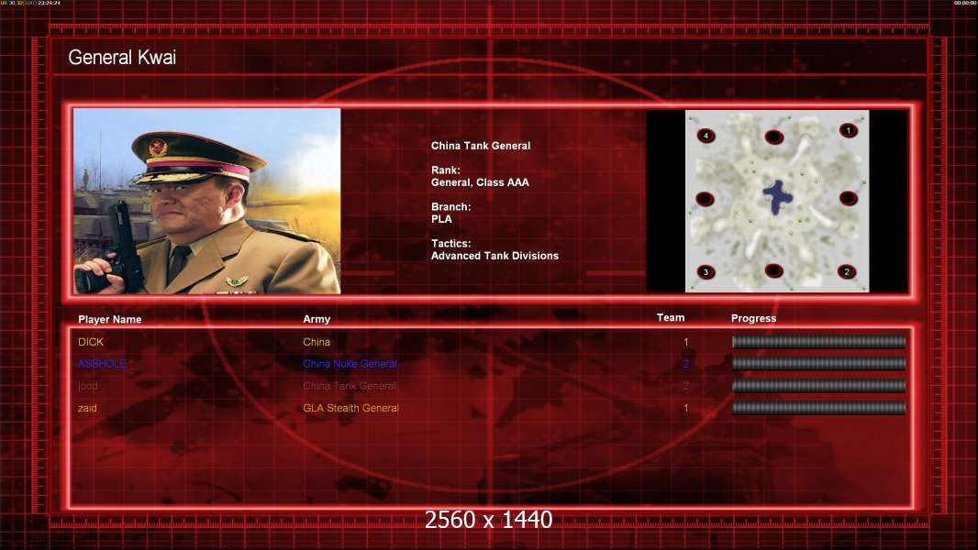Click the 'PLA' branch value

(x=441, y=219)
